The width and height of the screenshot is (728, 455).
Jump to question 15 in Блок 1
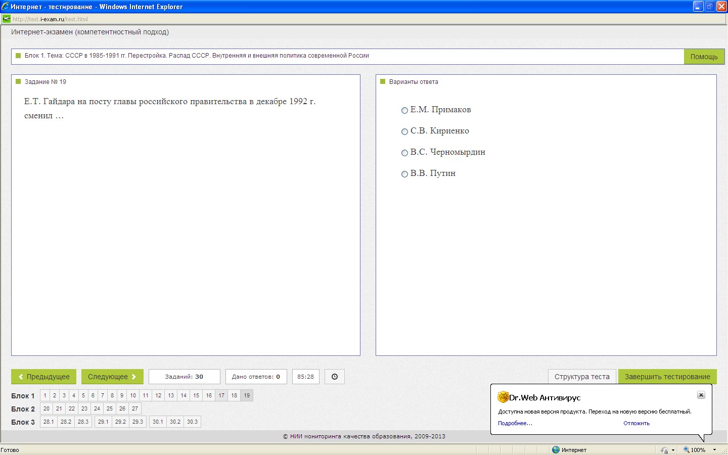196,395
